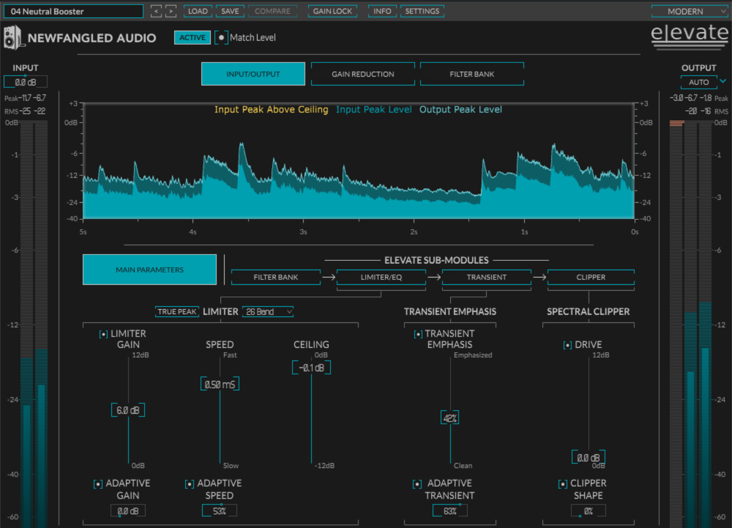Screen dimensions: 732x528
Task: Click the Ceiling -0.1 dB slider handle
Action: [x=311, y=368]
